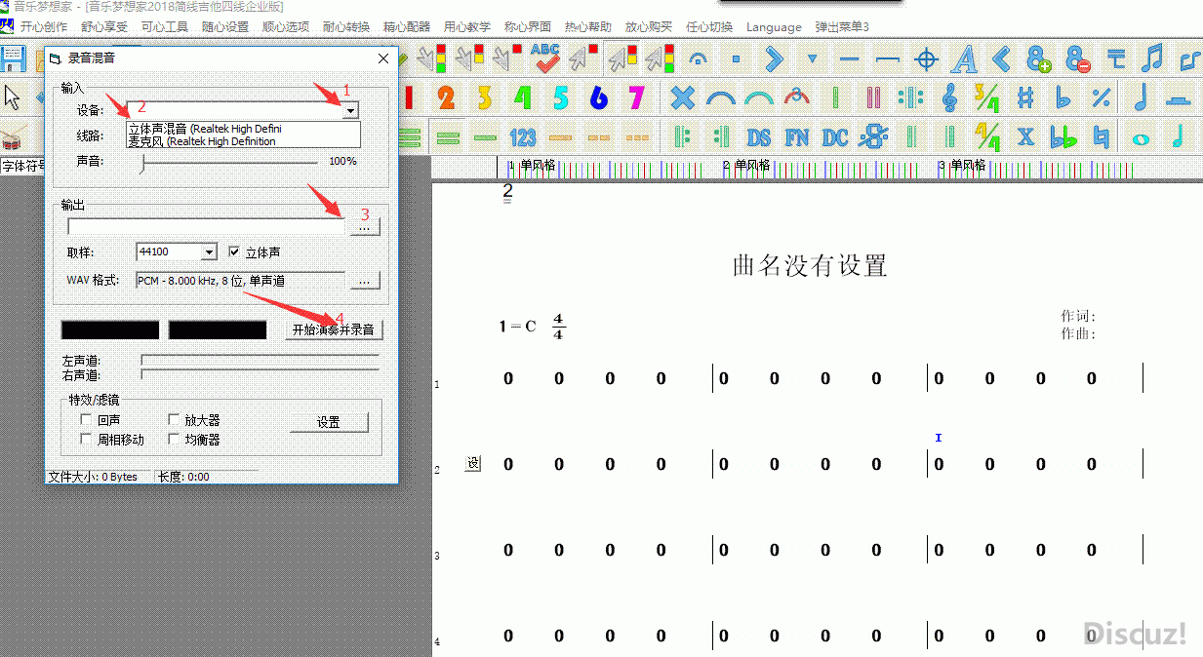Click the left-pointing blue chevron icon
The height and width of the screenshot is (657, 1203).
pos(1002,59)
